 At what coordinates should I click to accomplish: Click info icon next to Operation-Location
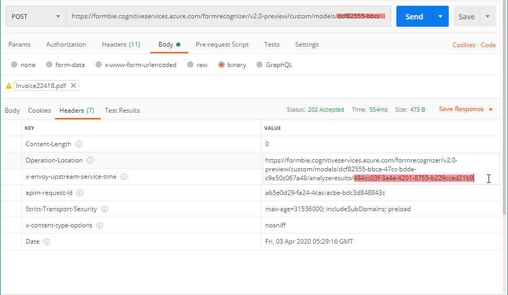[x=90, y=160]
